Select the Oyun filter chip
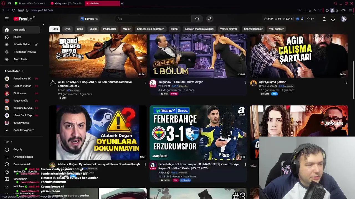The image size is (355, 199). click(x=67, y=29)
